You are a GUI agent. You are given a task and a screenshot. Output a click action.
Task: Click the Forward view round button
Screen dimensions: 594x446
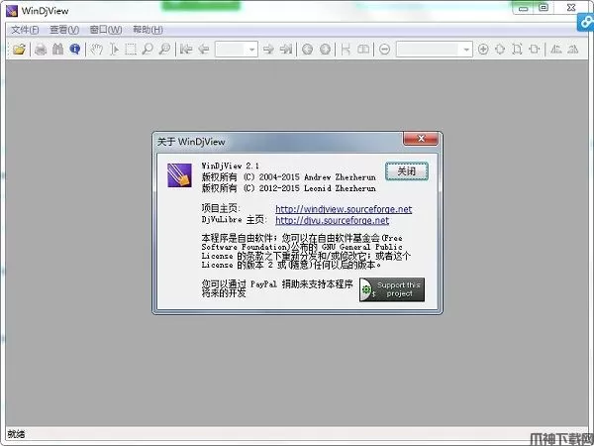[x=325, y=50]
